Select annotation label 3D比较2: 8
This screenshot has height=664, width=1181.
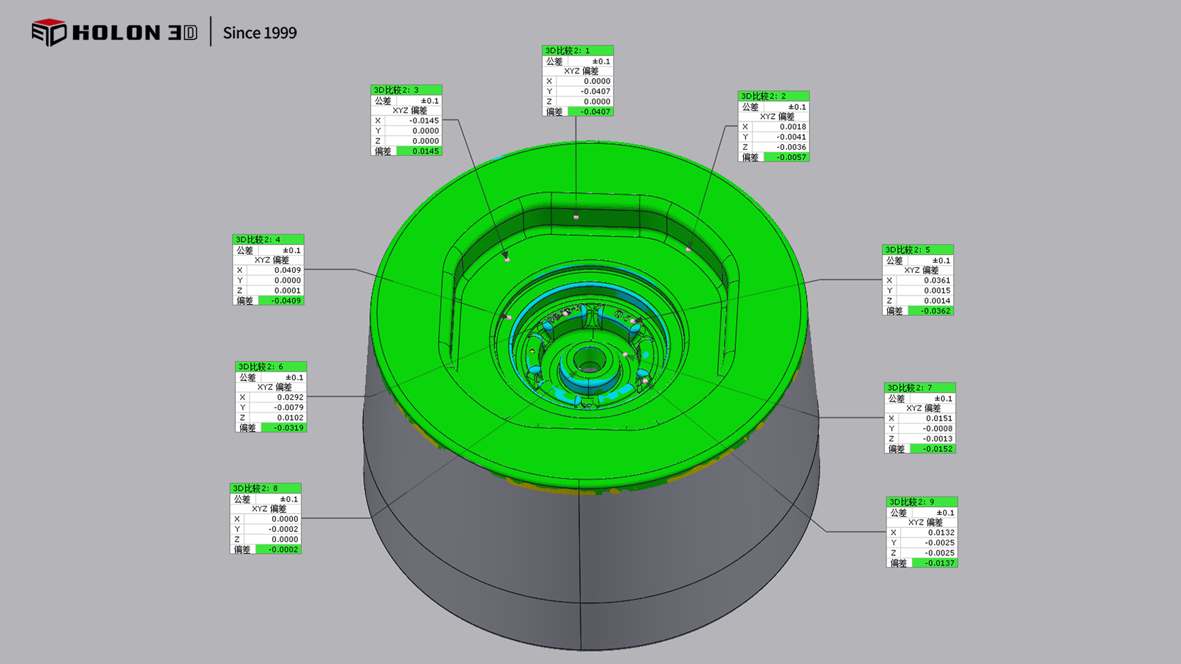pyautogui.click(x=265, y=488)
